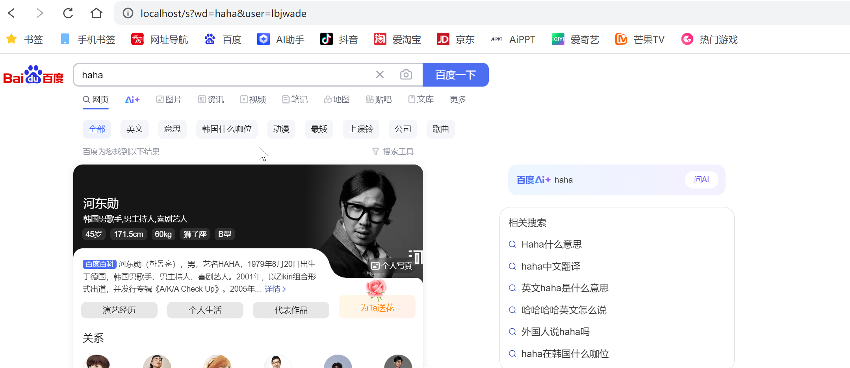Expand the 搜索工具 filter options

393,152
